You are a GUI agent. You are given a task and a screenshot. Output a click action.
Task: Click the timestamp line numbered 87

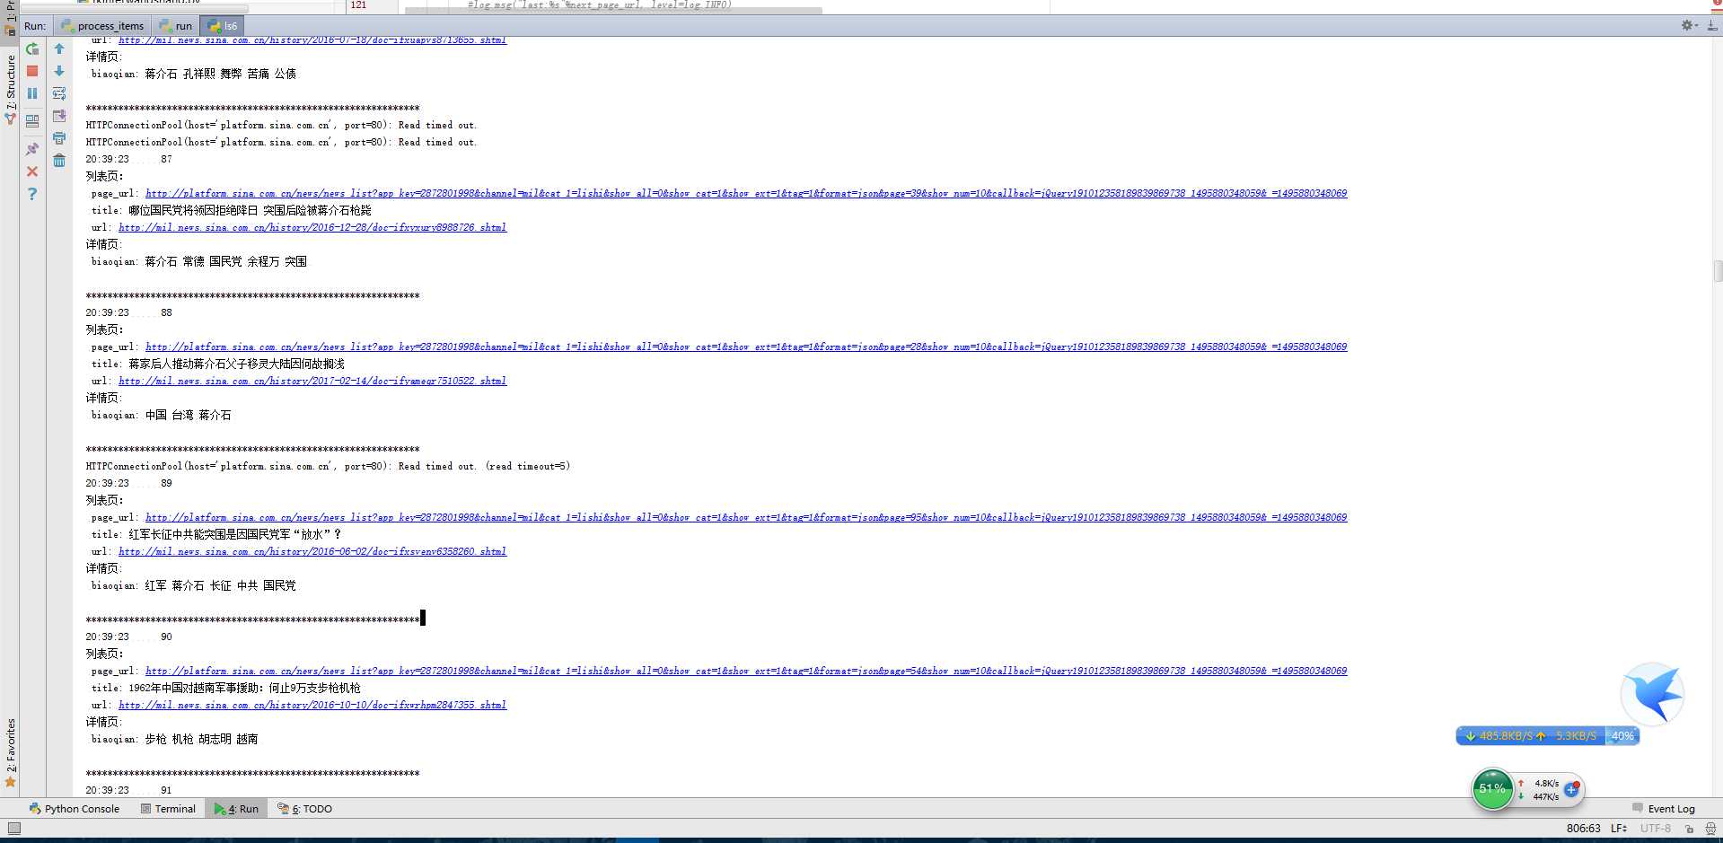tap(129, 159)
